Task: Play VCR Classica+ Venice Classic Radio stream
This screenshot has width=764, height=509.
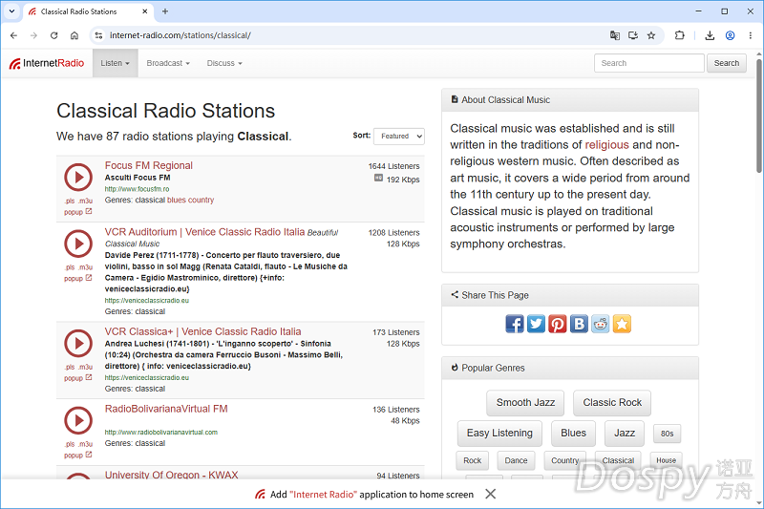Action: pyautogui.click(x=78, y=344)
